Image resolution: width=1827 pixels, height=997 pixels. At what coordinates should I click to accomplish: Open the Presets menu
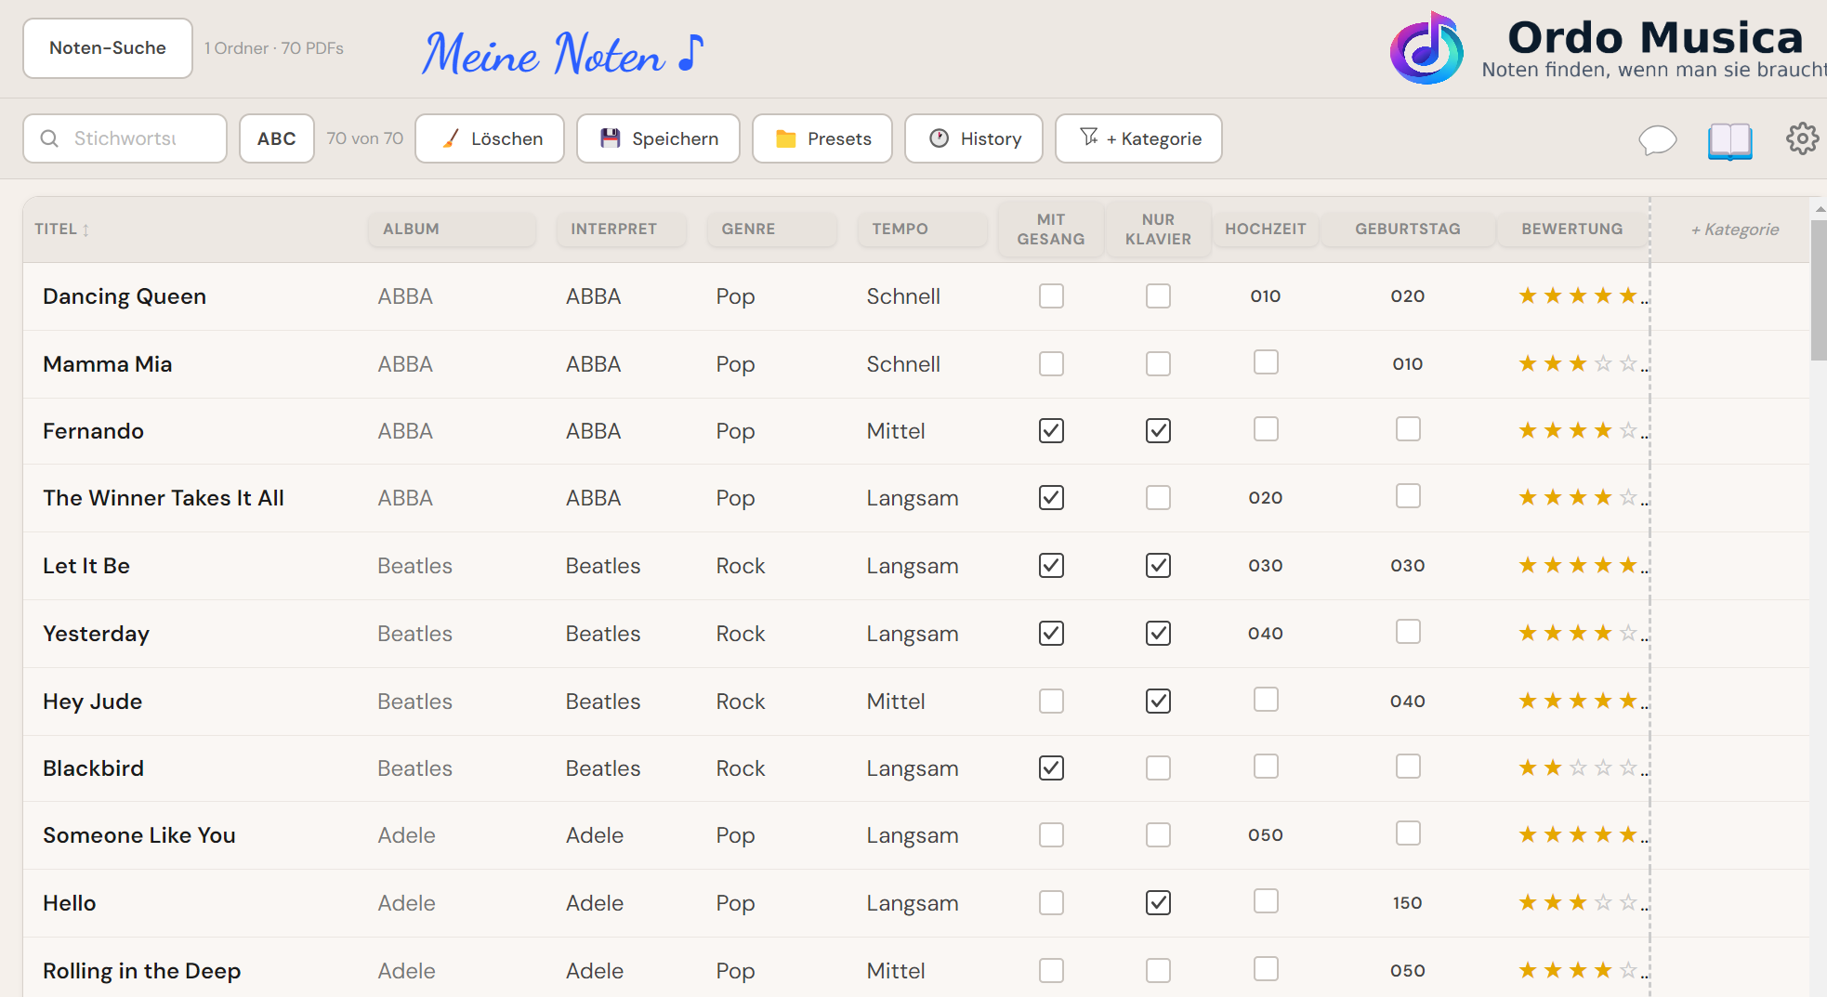click(822, 138)
